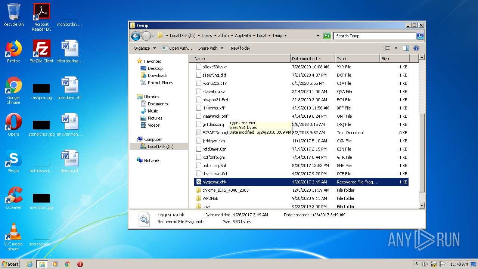Image resolution: width=478 pixels, height=269 pixels.
Task: Open Firefox desktop shortcut
Action: [13, 52]
